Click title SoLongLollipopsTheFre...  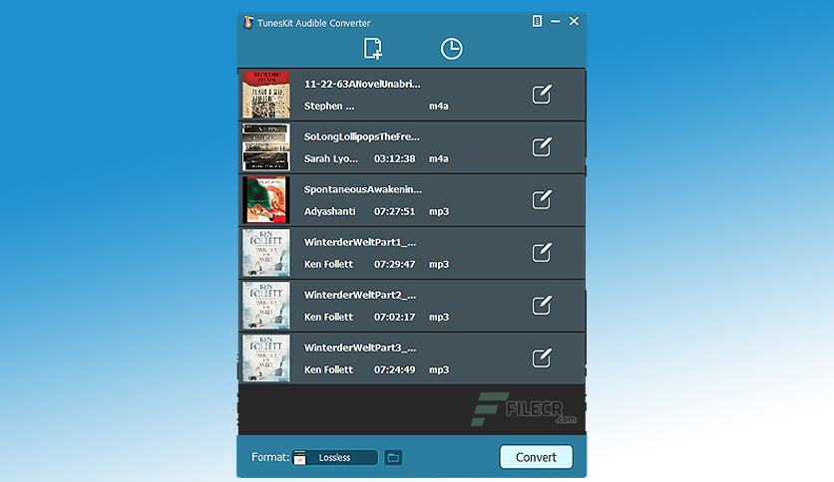(362, 137)
